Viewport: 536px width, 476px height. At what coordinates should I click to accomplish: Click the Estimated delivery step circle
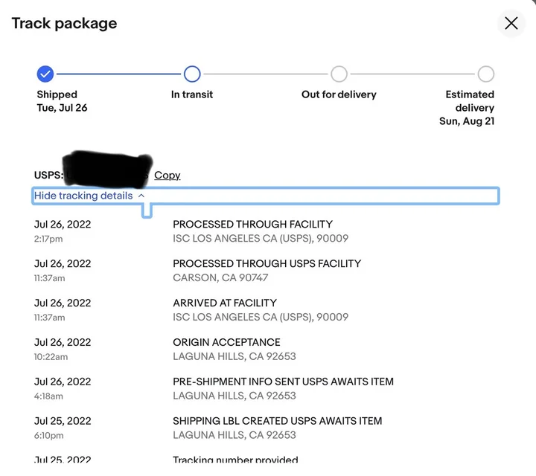coord(485,74)
